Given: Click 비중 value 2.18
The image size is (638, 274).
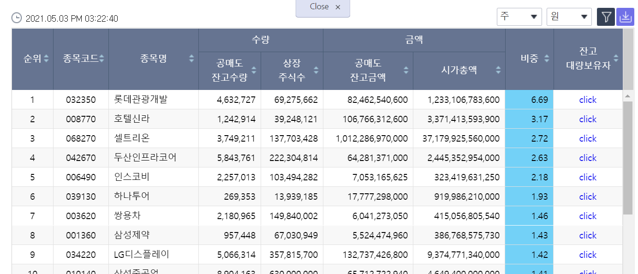Looking at the screenshot, I should (x=539, y=177).
